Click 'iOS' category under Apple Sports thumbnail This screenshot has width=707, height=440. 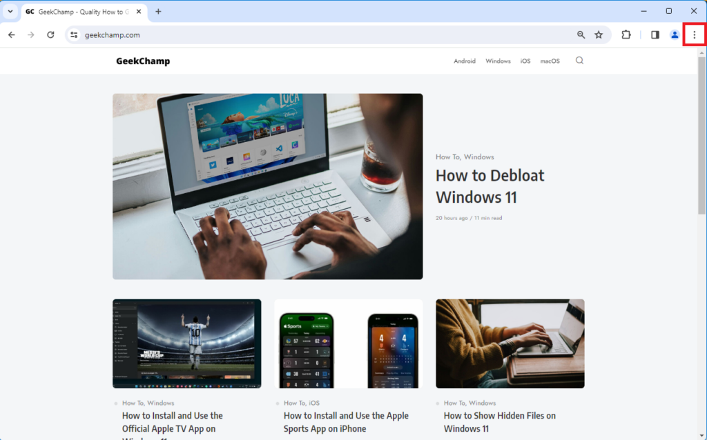(x=314, y=403)
